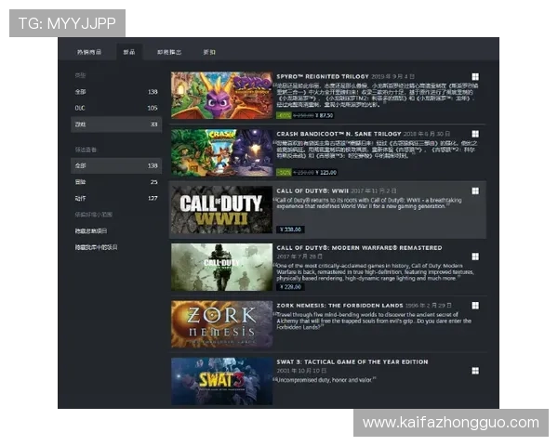Switch to the 折扣 tab
Viewport: 558px width, 446px height.
(x=209, y=53)
